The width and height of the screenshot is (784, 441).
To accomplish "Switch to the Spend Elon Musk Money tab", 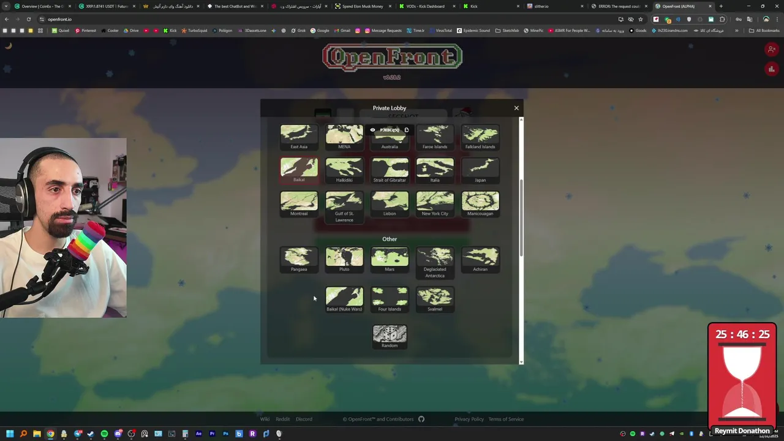I will click(362, 6).
